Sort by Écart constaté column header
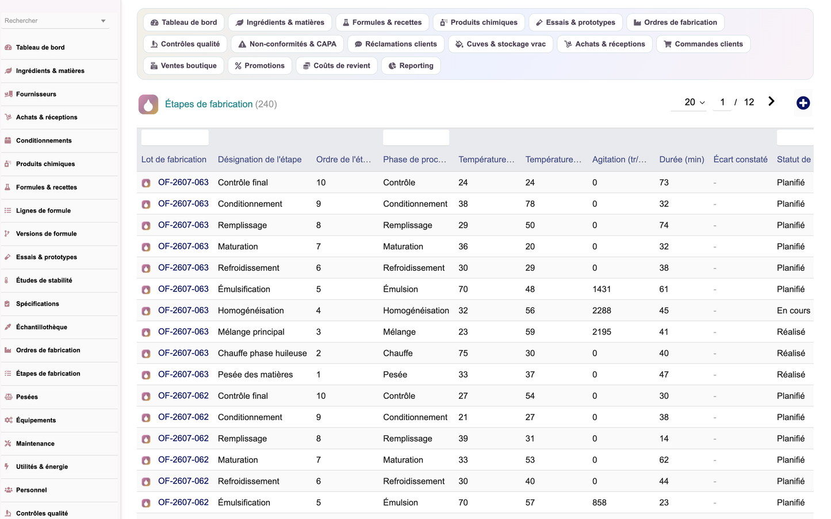This screenshot has height=519, width=831. (740, 159)
